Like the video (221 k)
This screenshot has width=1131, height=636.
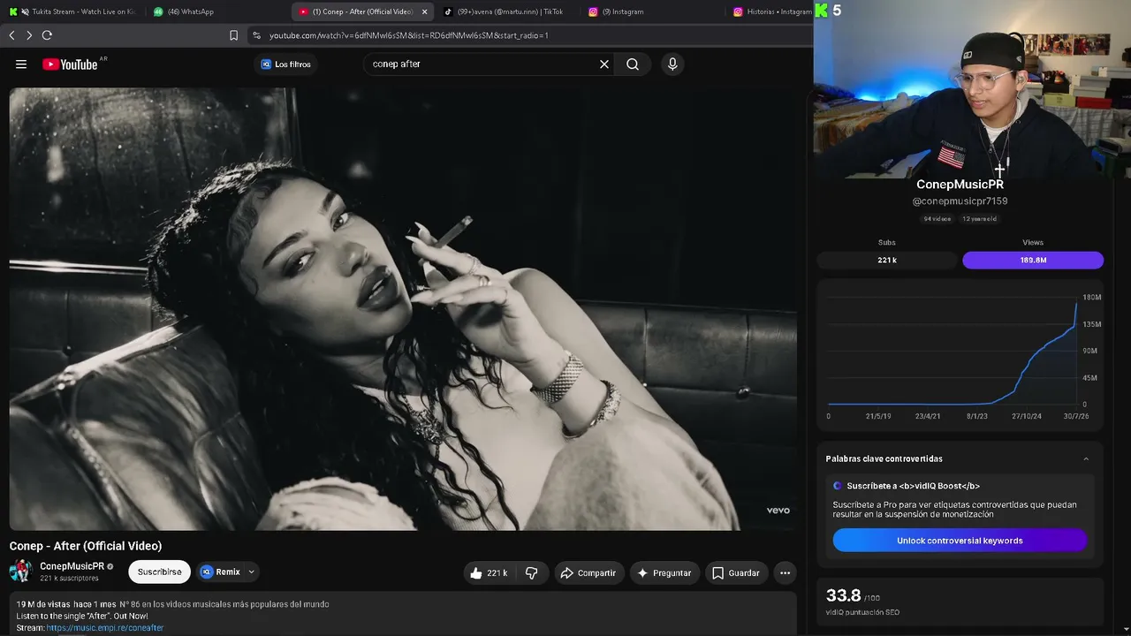[489, 572]
